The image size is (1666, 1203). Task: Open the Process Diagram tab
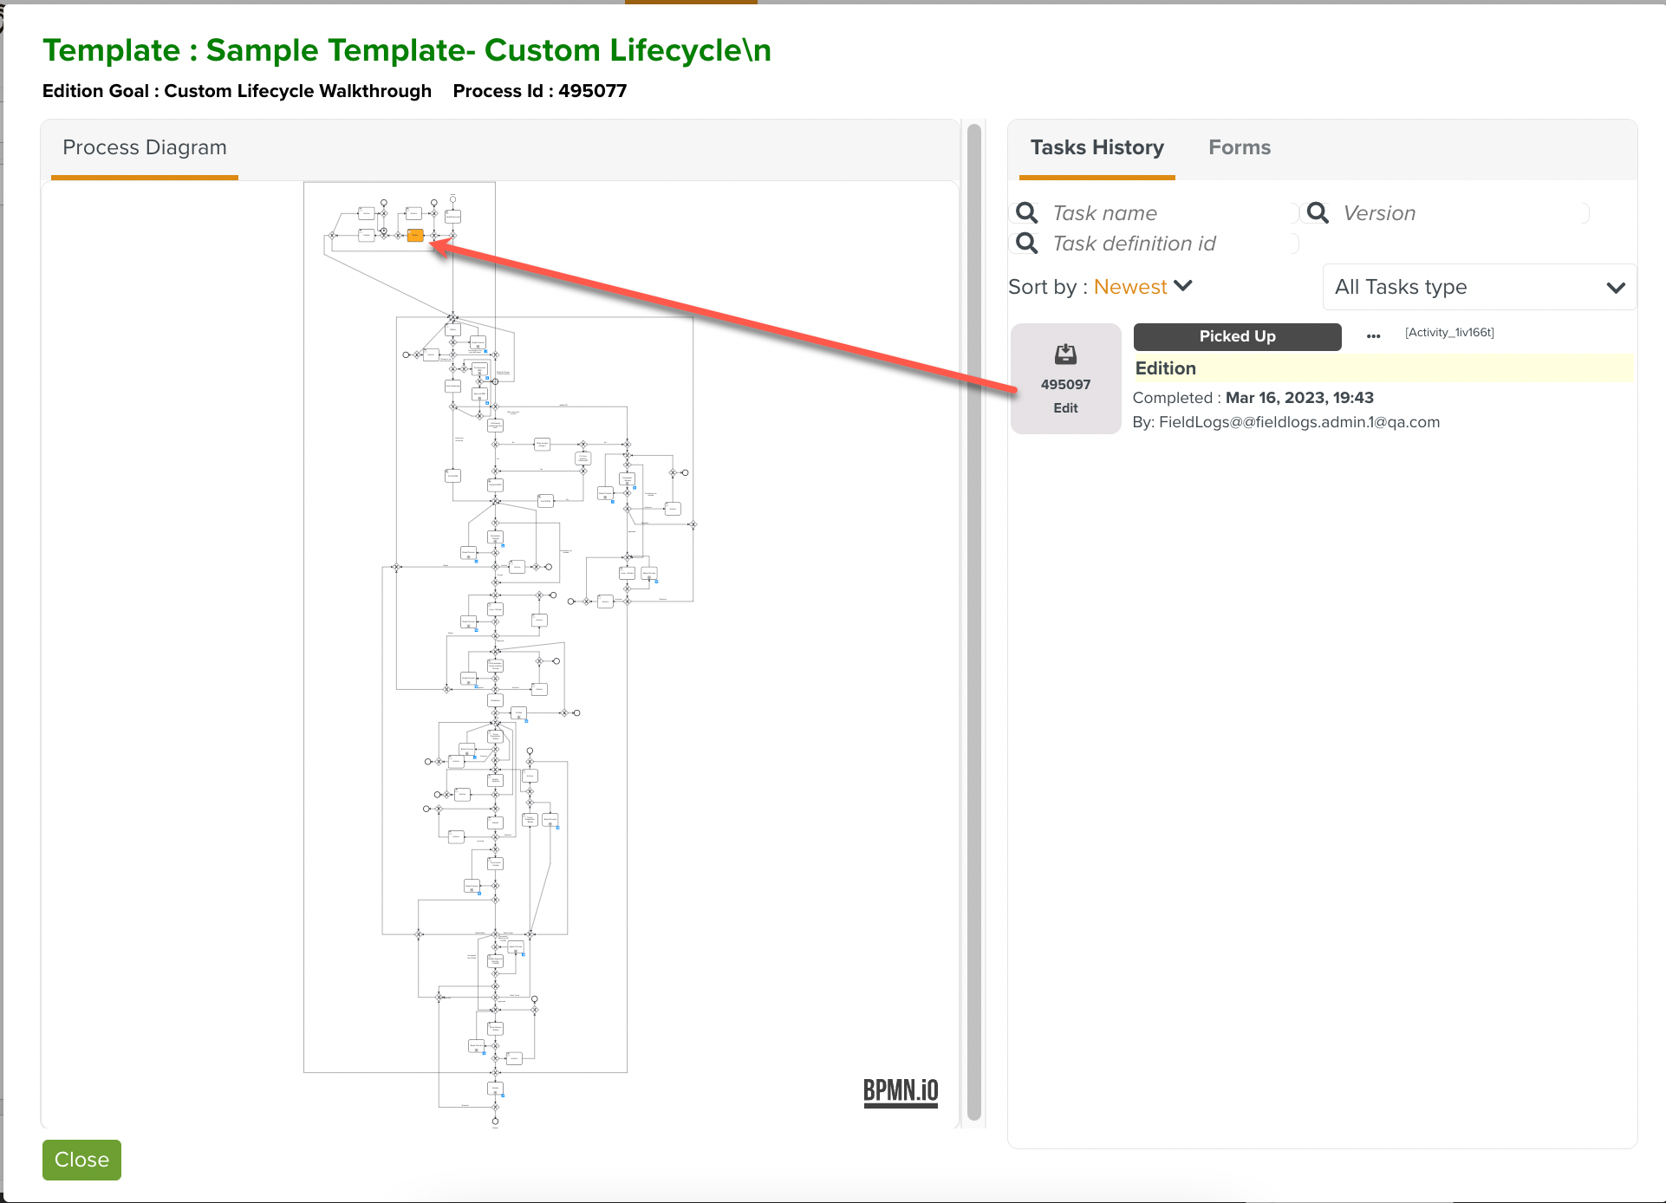145,147
